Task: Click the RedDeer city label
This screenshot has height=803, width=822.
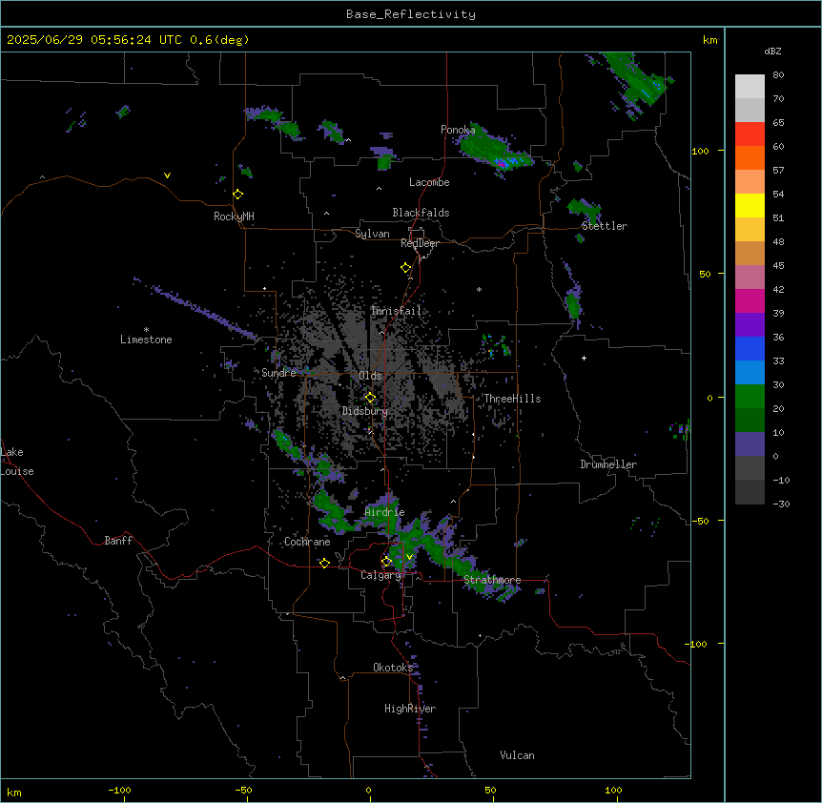Action: click(x=420, y=243)
